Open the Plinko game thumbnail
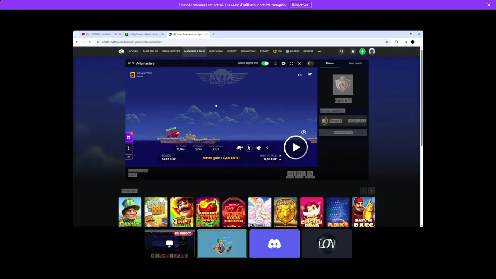Screen dimensions: 496x279 (x=338, y=212)
